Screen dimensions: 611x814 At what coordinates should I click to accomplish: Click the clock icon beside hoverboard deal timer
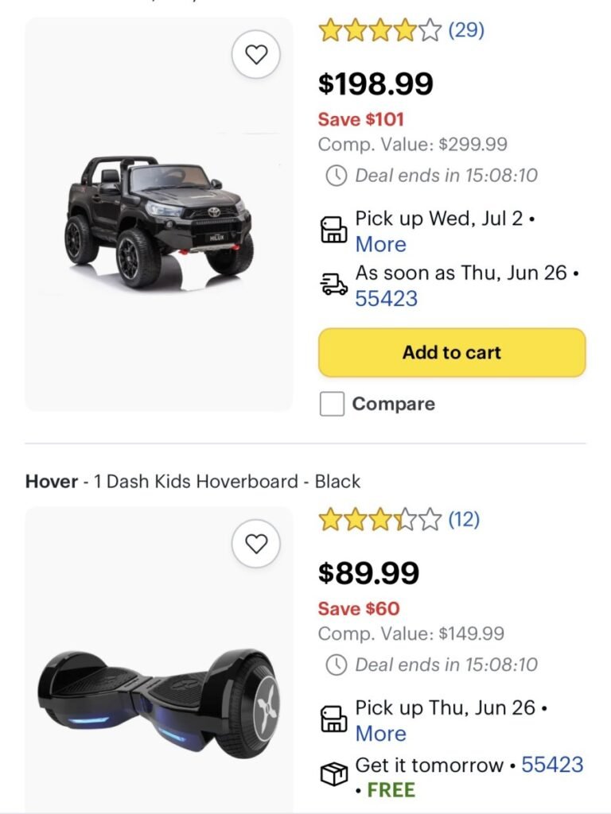(337, 665)
